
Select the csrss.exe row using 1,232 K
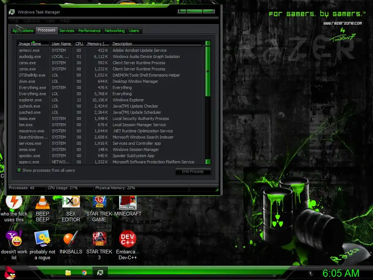click(110, 69)
